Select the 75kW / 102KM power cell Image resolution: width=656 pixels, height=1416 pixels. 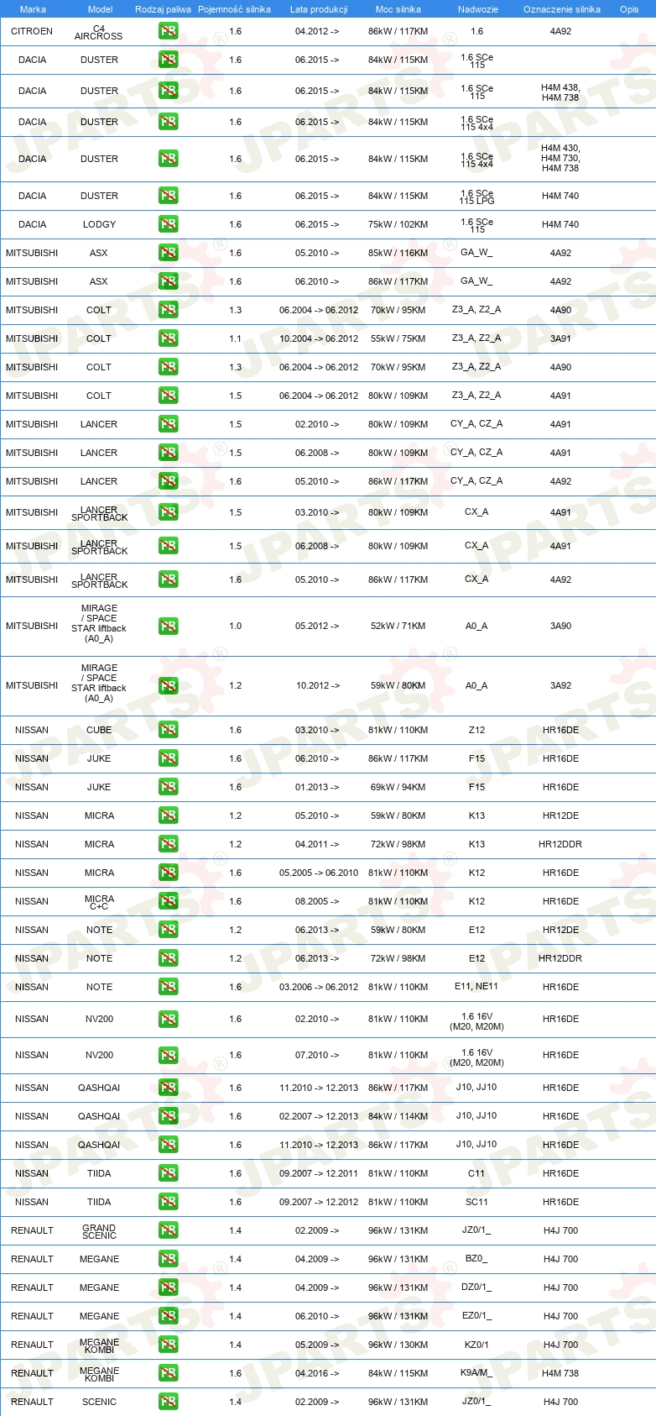tap(398, 224)
